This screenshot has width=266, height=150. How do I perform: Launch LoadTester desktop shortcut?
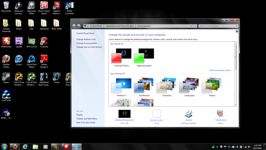pyautogui.click(x=6, y=96)
